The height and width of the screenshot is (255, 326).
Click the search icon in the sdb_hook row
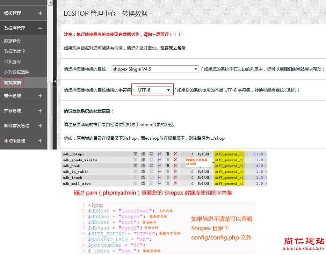click(x=151, y=166)
